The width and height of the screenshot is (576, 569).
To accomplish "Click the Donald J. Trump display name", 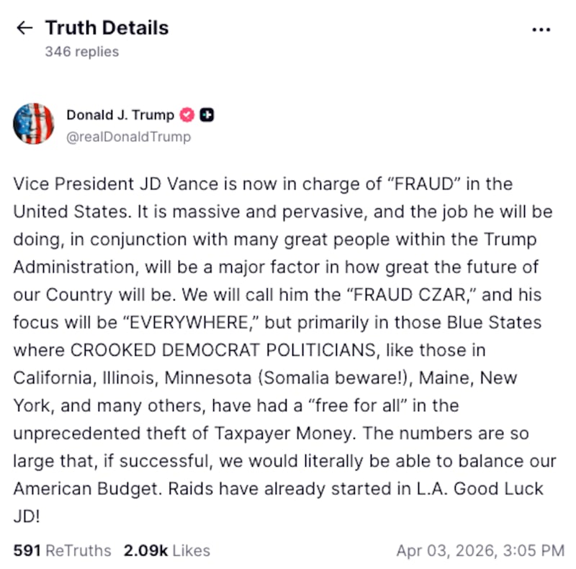I will 120,114.
